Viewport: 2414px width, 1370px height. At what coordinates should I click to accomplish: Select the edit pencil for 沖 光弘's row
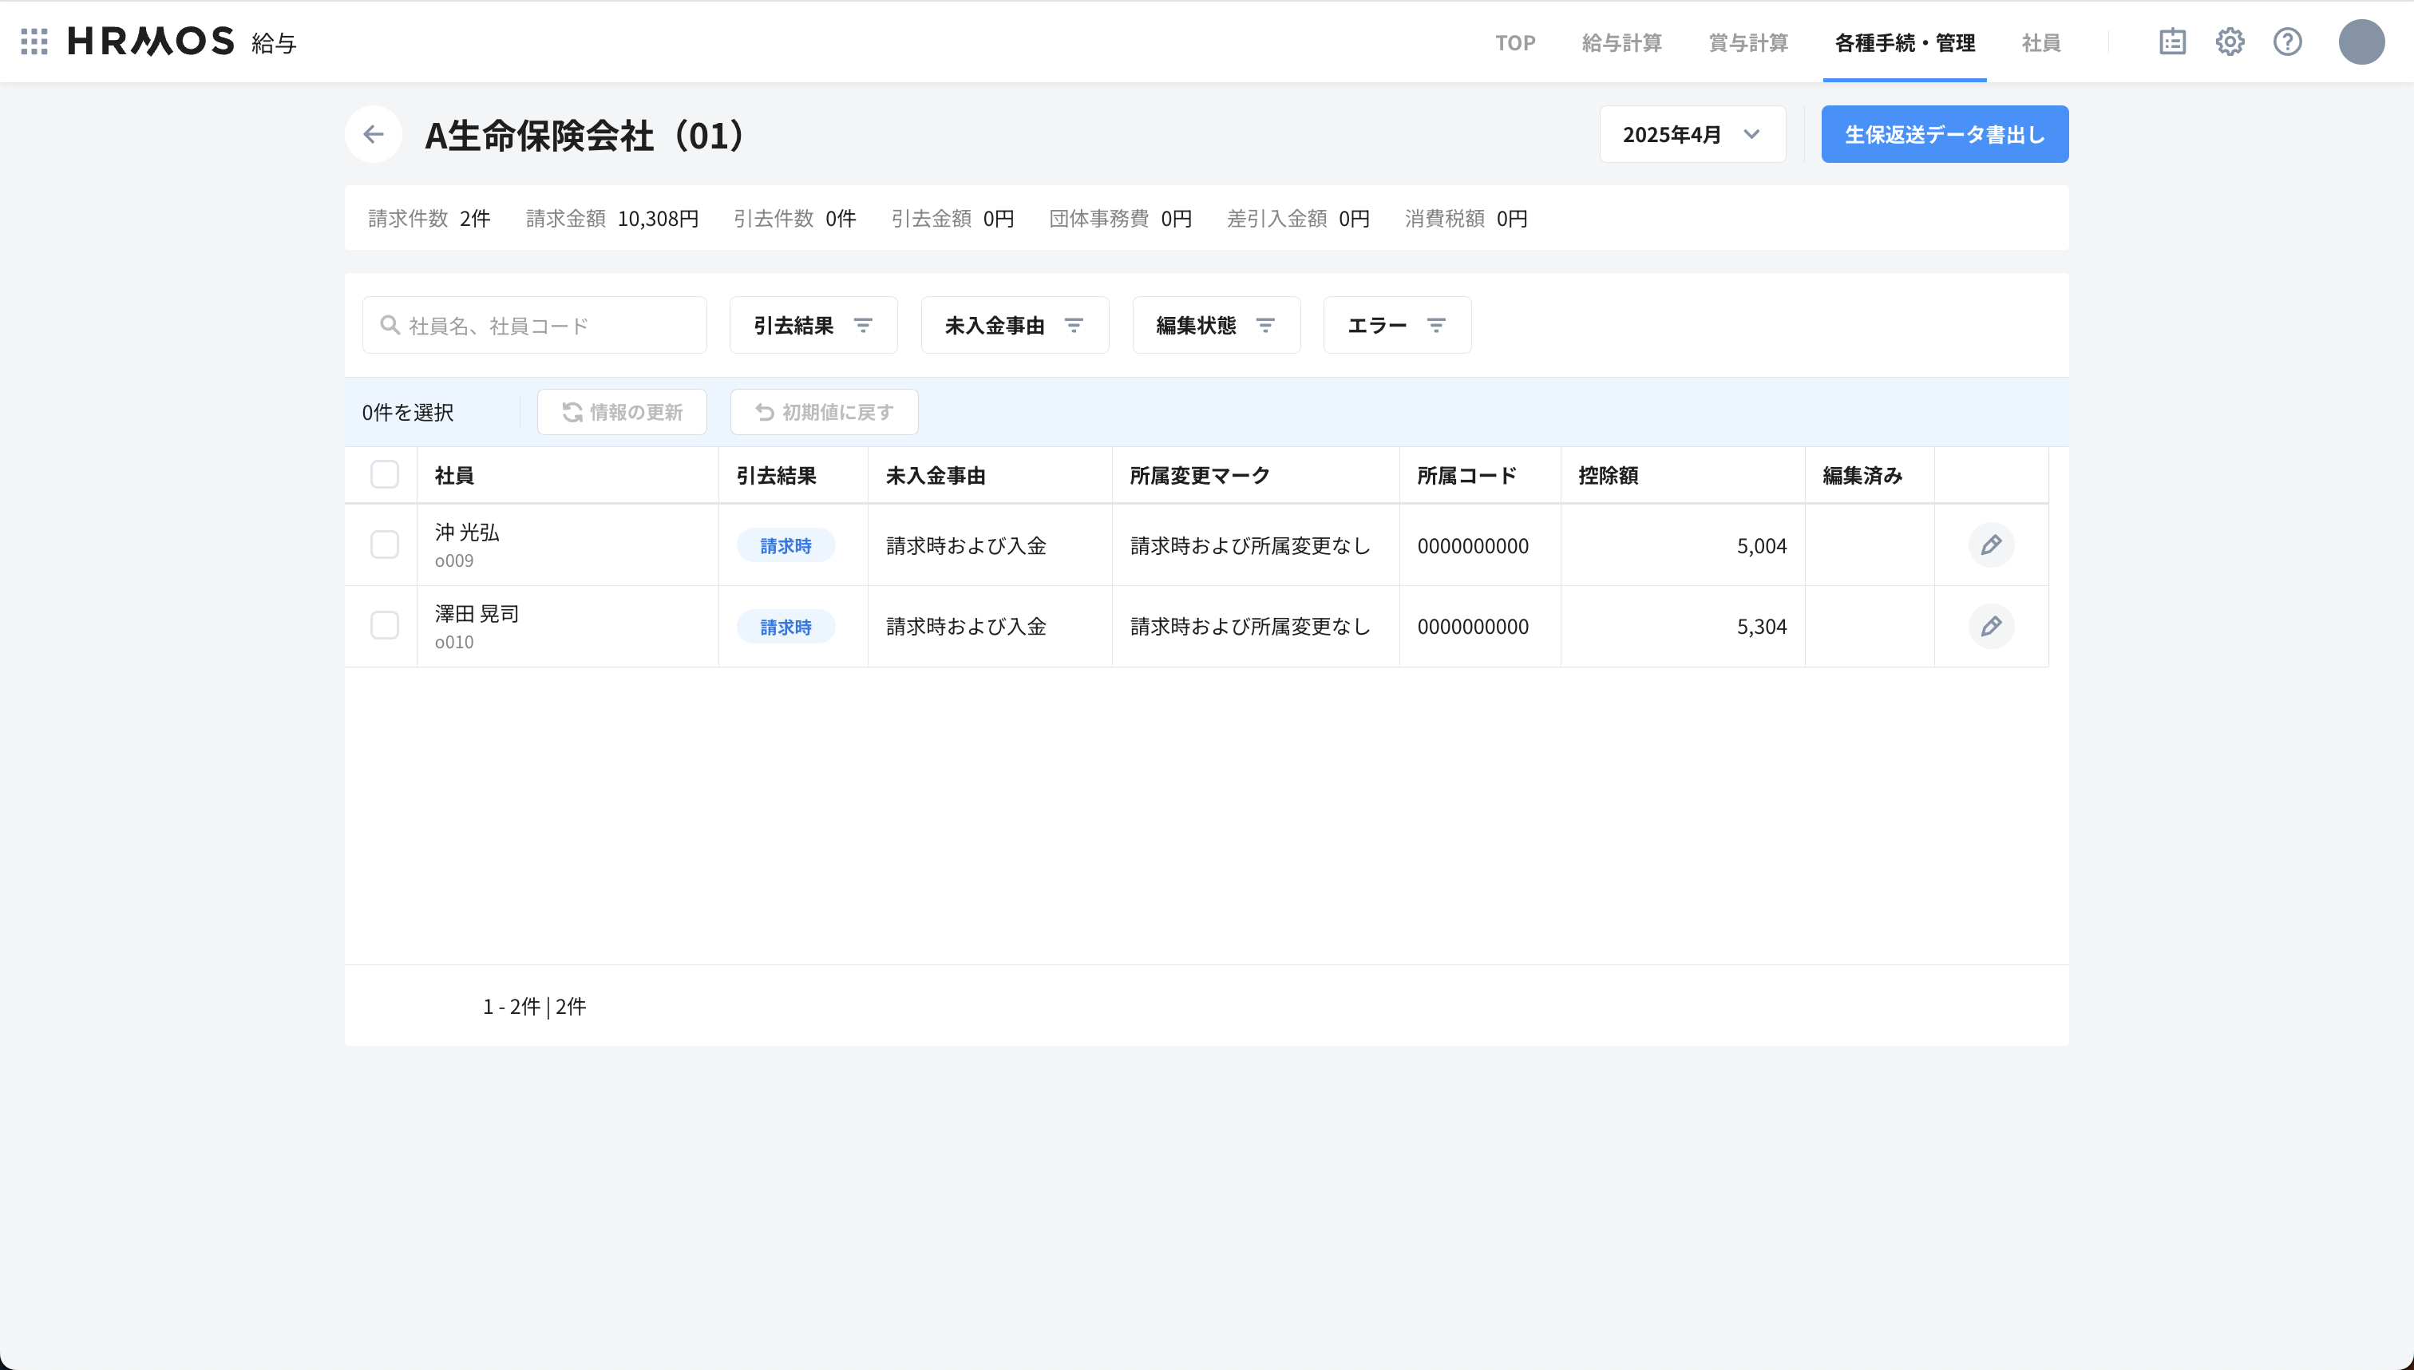tap(1993, 544)
